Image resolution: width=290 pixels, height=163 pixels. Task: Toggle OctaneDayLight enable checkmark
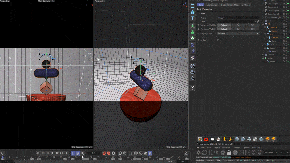point(288,17)
